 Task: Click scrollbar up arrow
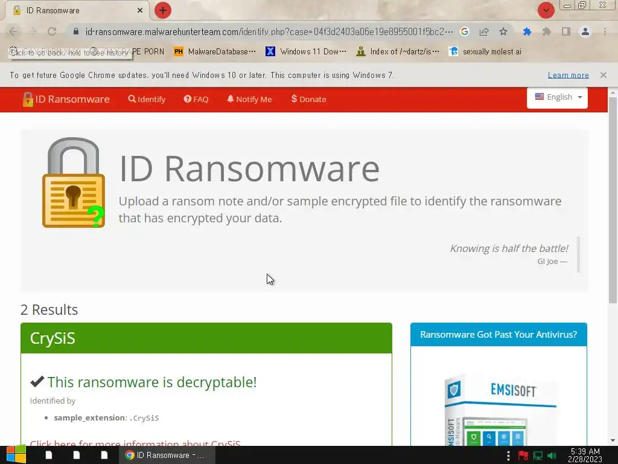[613, 92]
